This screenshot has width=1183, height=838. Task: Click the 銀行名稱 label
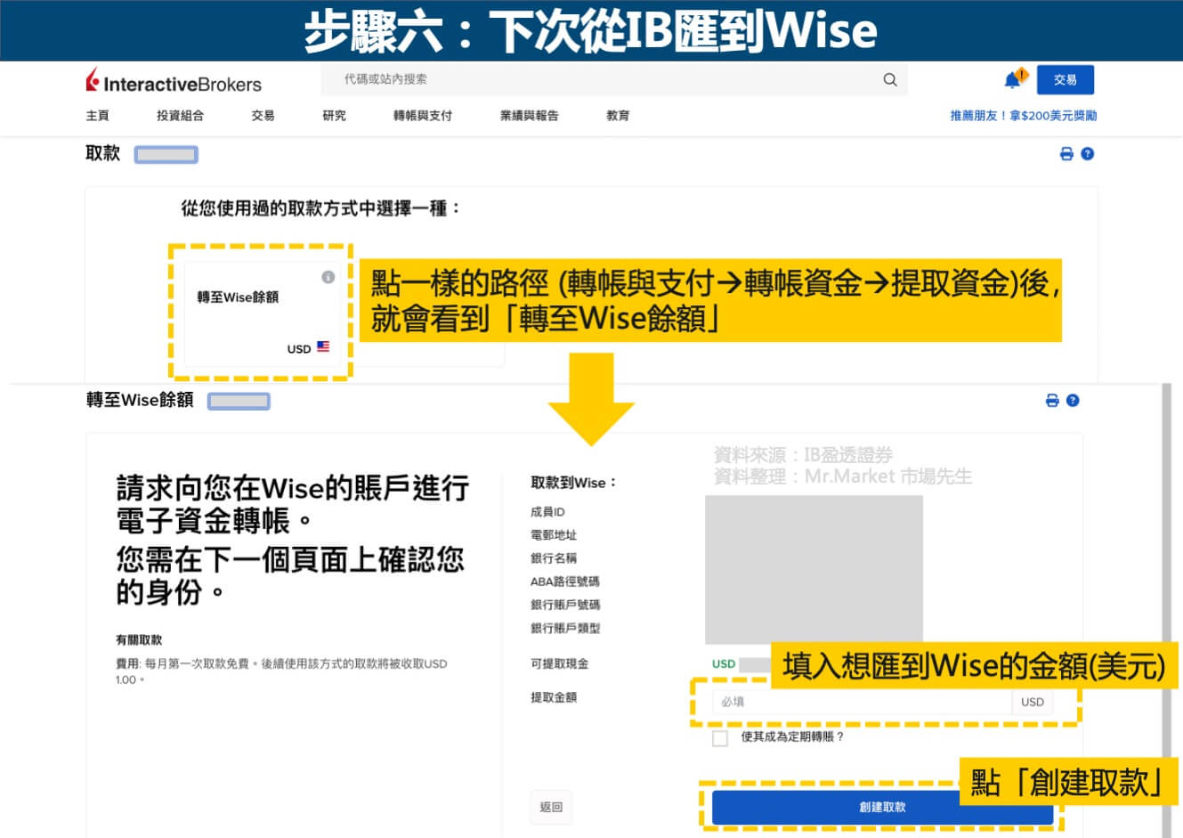pyautogui.click(x=554, y=558)
